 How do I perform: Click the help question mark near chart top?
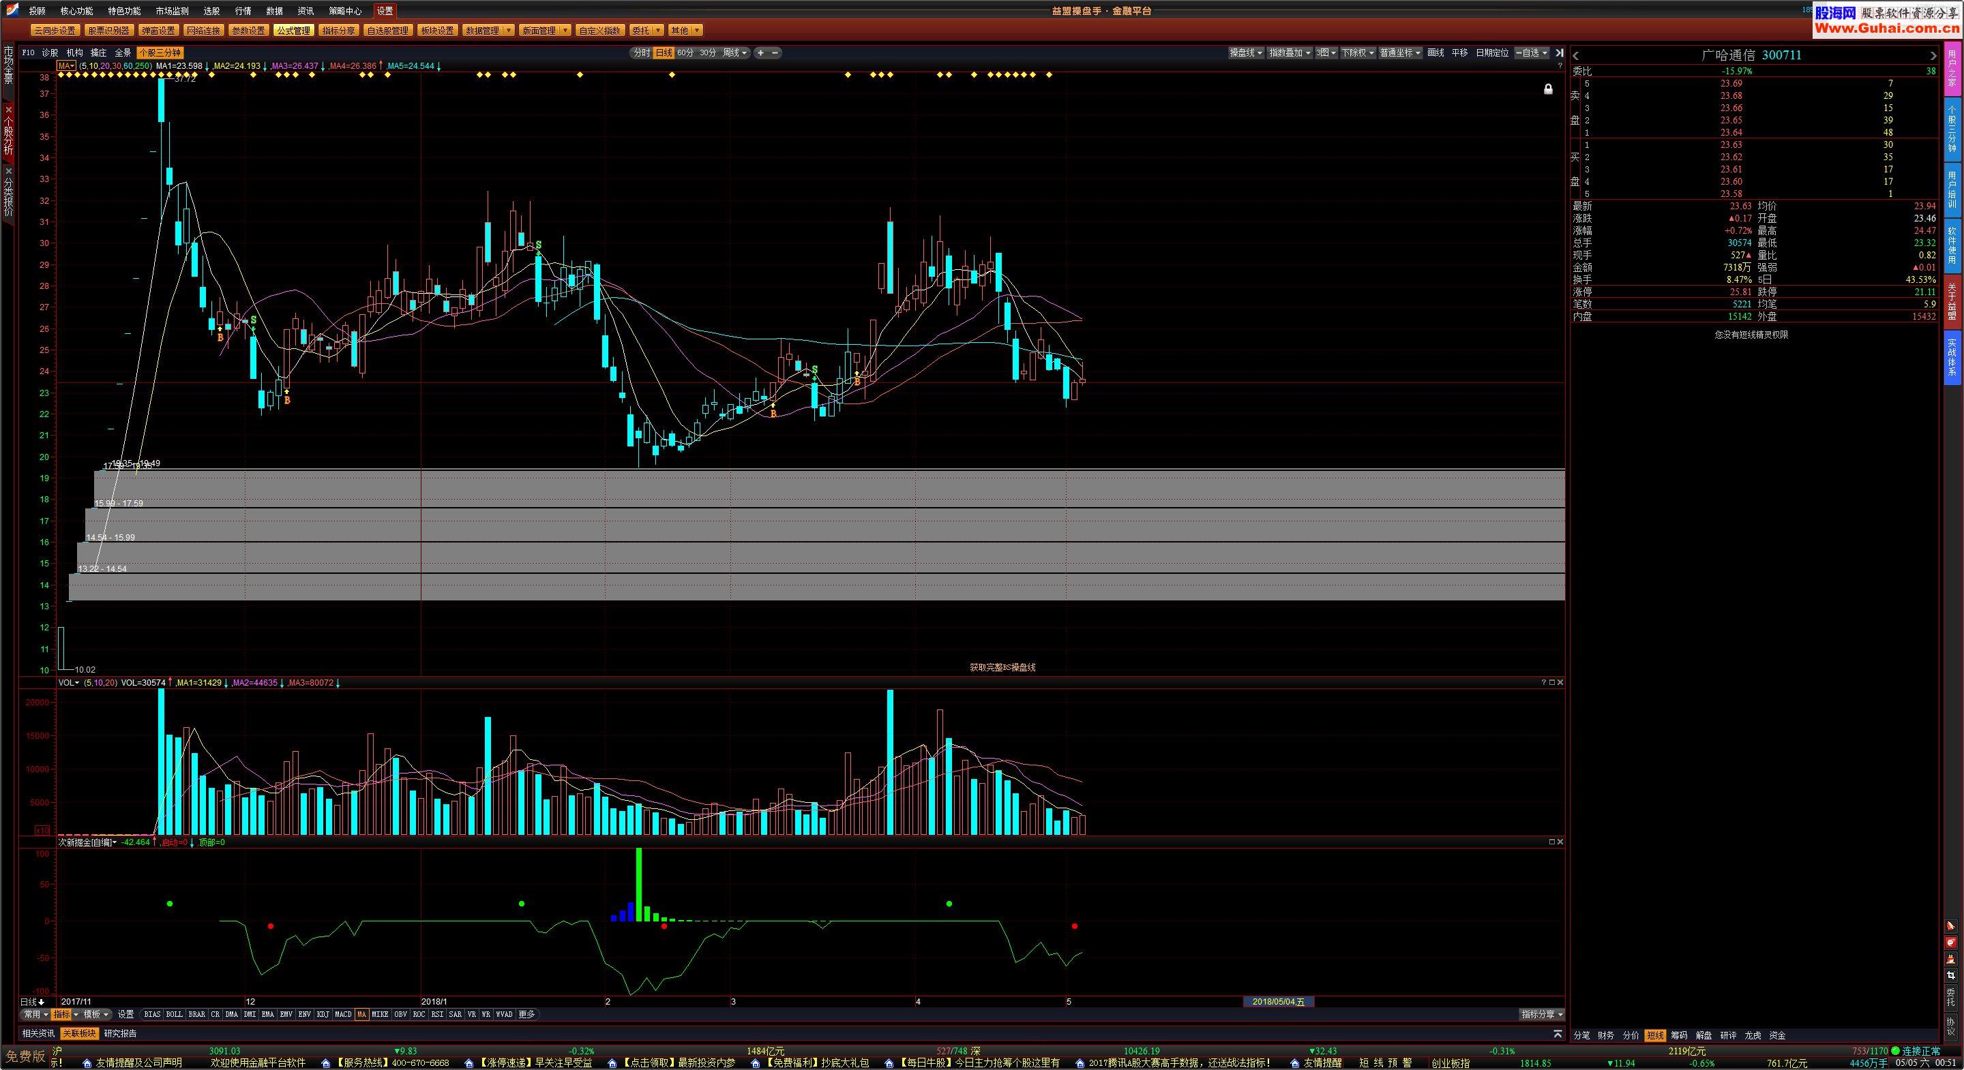coord(1559,66)
